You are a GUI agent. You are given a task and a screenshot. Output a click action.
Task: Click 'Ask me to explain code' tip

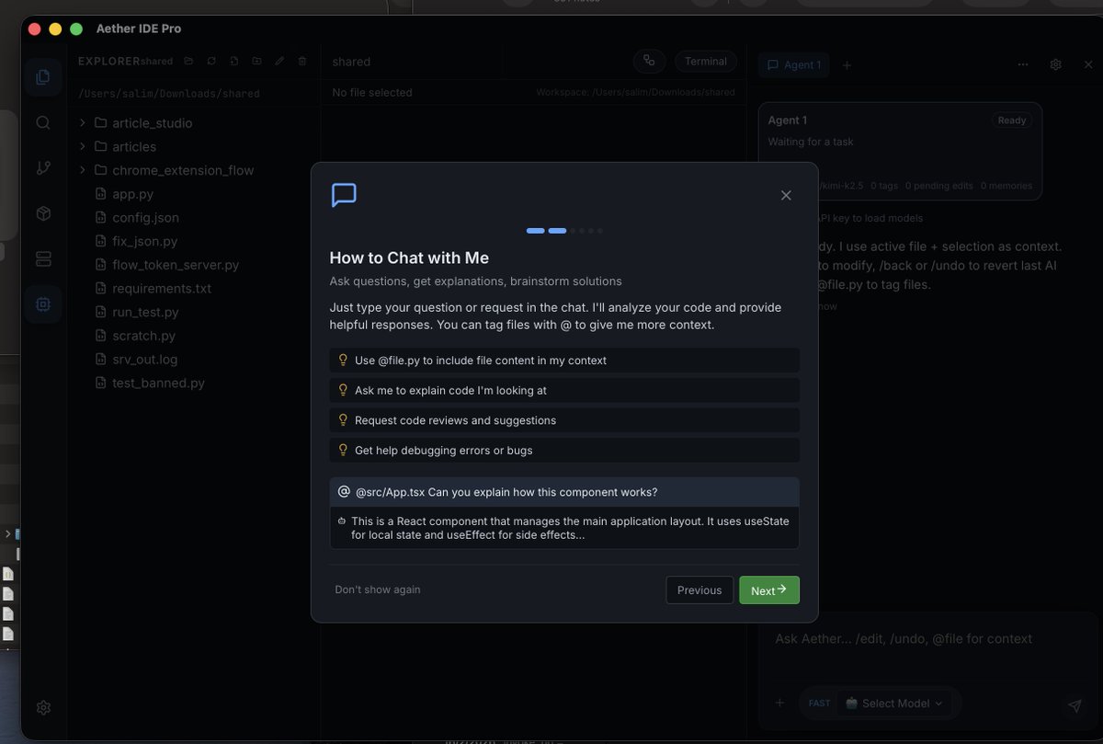[x=564, y=390]
